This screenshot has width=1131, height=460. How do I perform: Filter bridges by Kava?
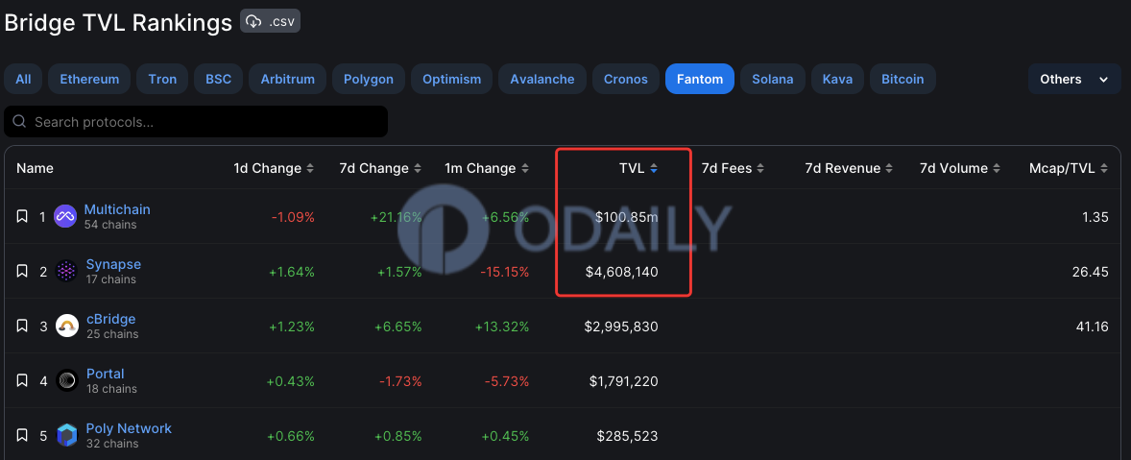[x=837, y=80]
